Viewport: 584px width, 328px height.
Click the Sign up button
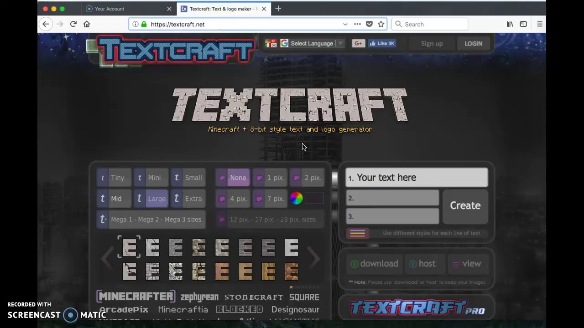(x=432, y=44)
